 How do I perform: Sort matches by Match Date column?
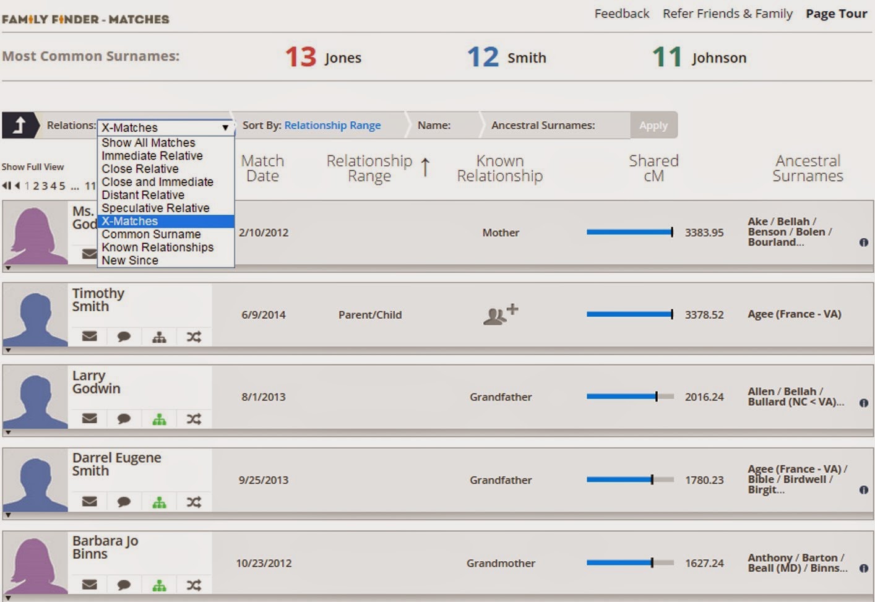[x=262, y=168]
